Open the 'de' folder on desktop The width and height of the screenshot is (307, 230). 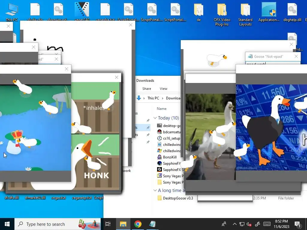coord(198,13)
